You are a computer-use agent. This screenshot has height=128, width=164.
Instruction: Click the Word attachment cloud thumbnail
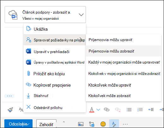(13, 15)
